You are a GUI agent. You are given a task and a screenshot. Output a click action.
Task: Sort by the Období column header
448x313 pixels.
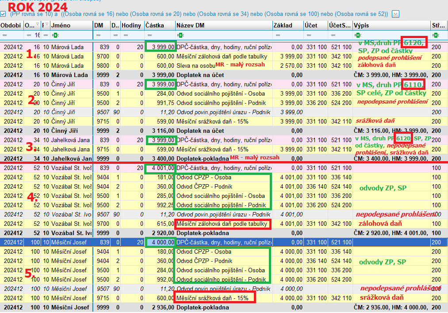pos(11,25)
